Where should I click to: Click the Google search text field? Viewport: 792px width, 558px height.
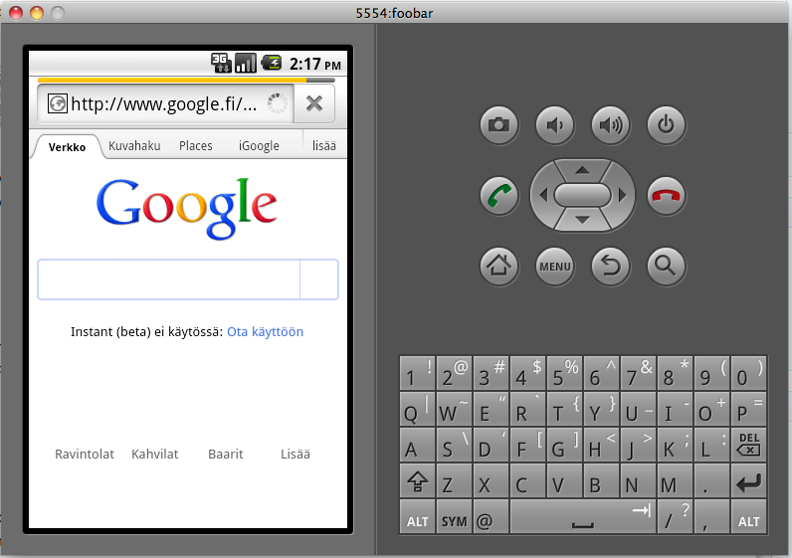click(x=169, y=279)
